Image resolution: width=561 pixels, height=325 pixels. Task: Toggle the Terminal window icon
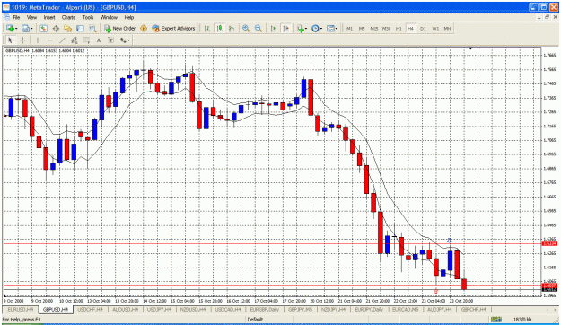pyautogui.click(x=80, y=28)
